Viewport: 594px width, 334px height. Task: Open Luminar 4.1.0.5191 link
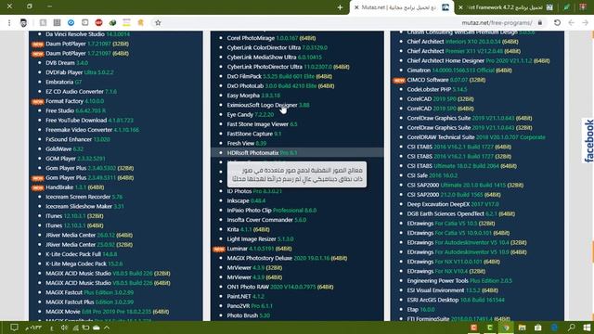[259, 249]
